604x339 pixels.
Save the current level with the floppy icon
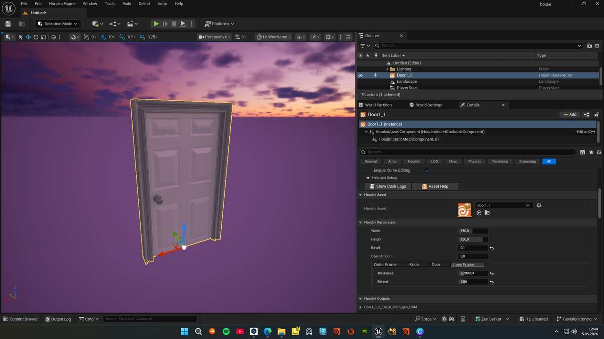coord(8,24)
